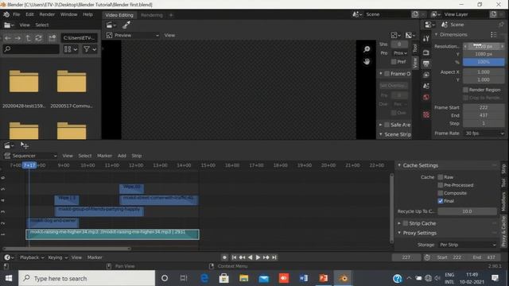
Task: Toggle preview range clock icon
Action: (427, 257)
